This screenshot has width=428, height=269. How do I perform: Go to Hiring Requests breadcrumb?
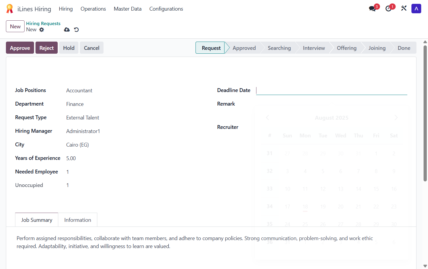point(43,23)
